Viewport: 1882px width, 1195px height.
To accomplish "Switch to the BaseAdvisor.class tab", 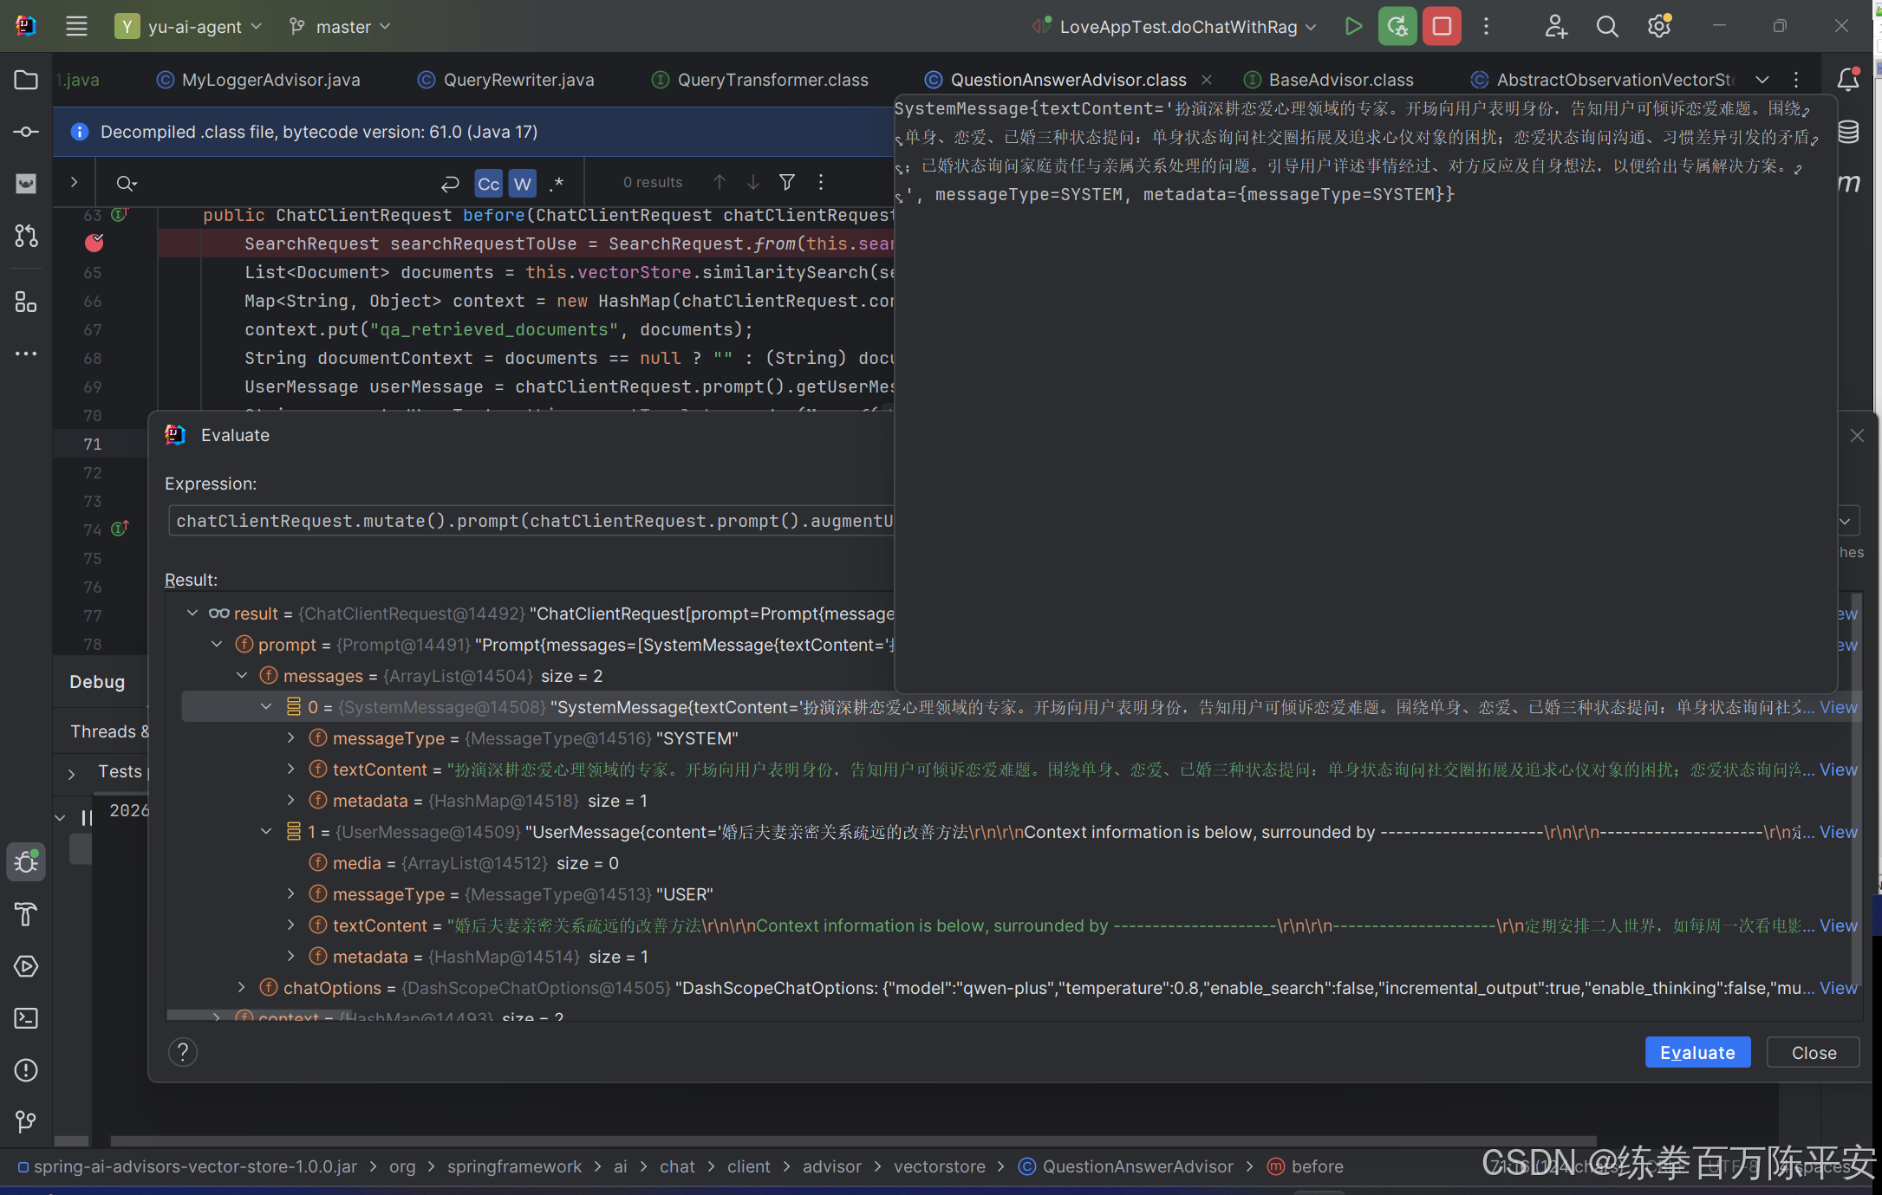I will coord(1340,80).
